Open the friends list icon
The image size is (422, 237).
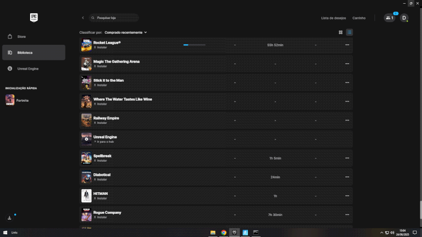pos(389,18)
